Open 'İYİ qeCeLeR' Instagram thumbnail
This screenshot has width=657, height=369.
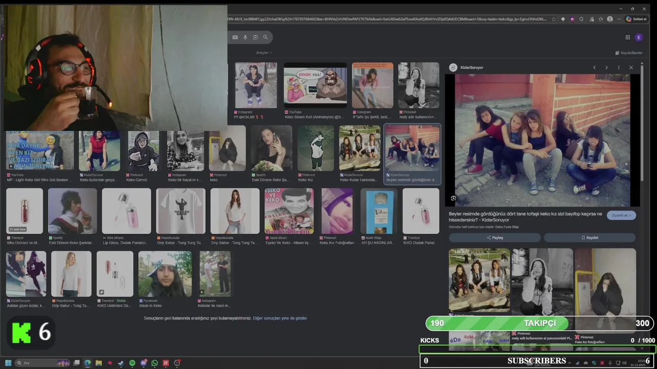point(256,85)
